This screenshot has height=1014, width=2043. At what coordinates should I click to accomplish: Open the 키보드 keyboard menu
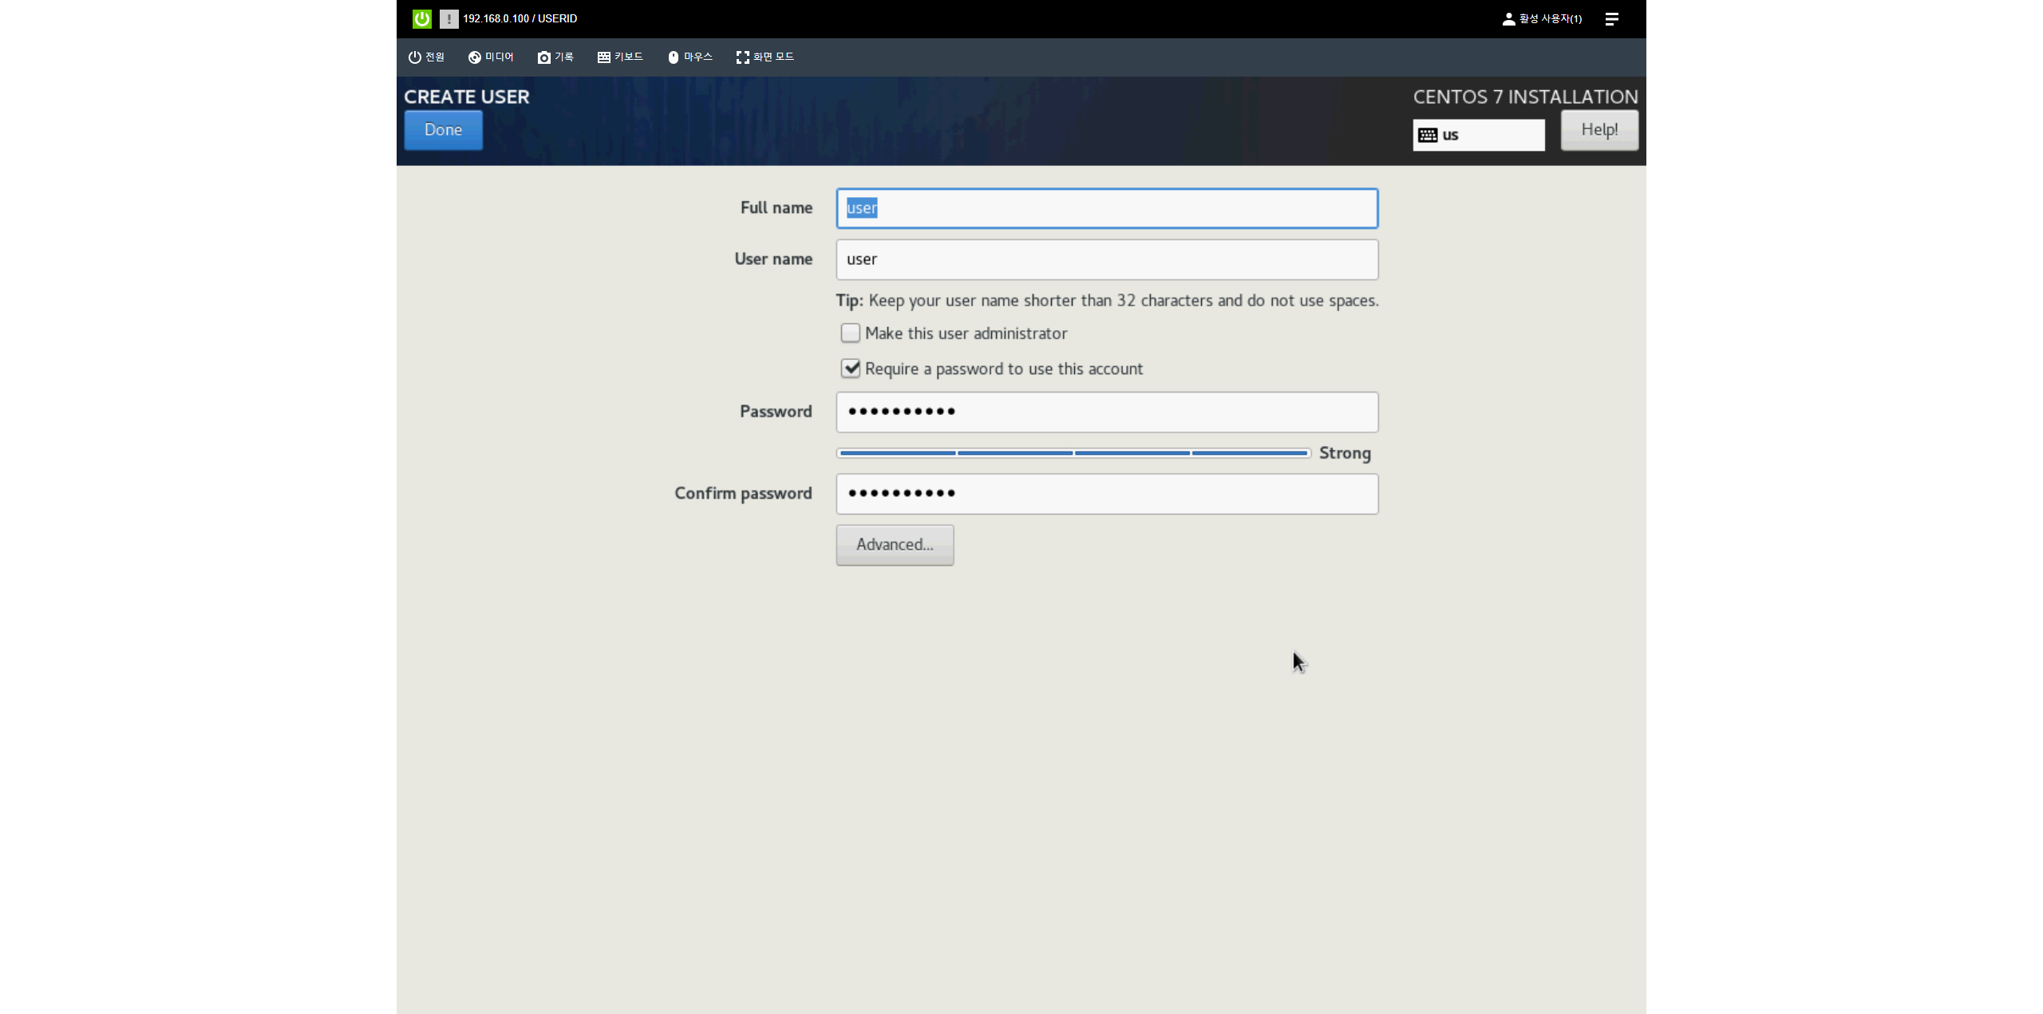point(620,57)
